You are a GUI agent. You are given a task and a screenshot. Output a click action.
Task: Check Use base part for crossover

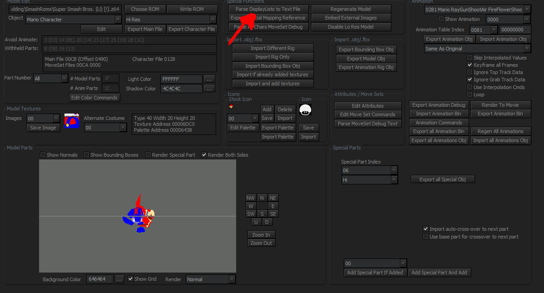pos(425,237)
